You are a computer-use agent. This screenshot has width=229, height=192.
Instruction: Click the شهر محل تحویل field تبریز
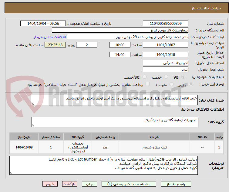point(166,69)
